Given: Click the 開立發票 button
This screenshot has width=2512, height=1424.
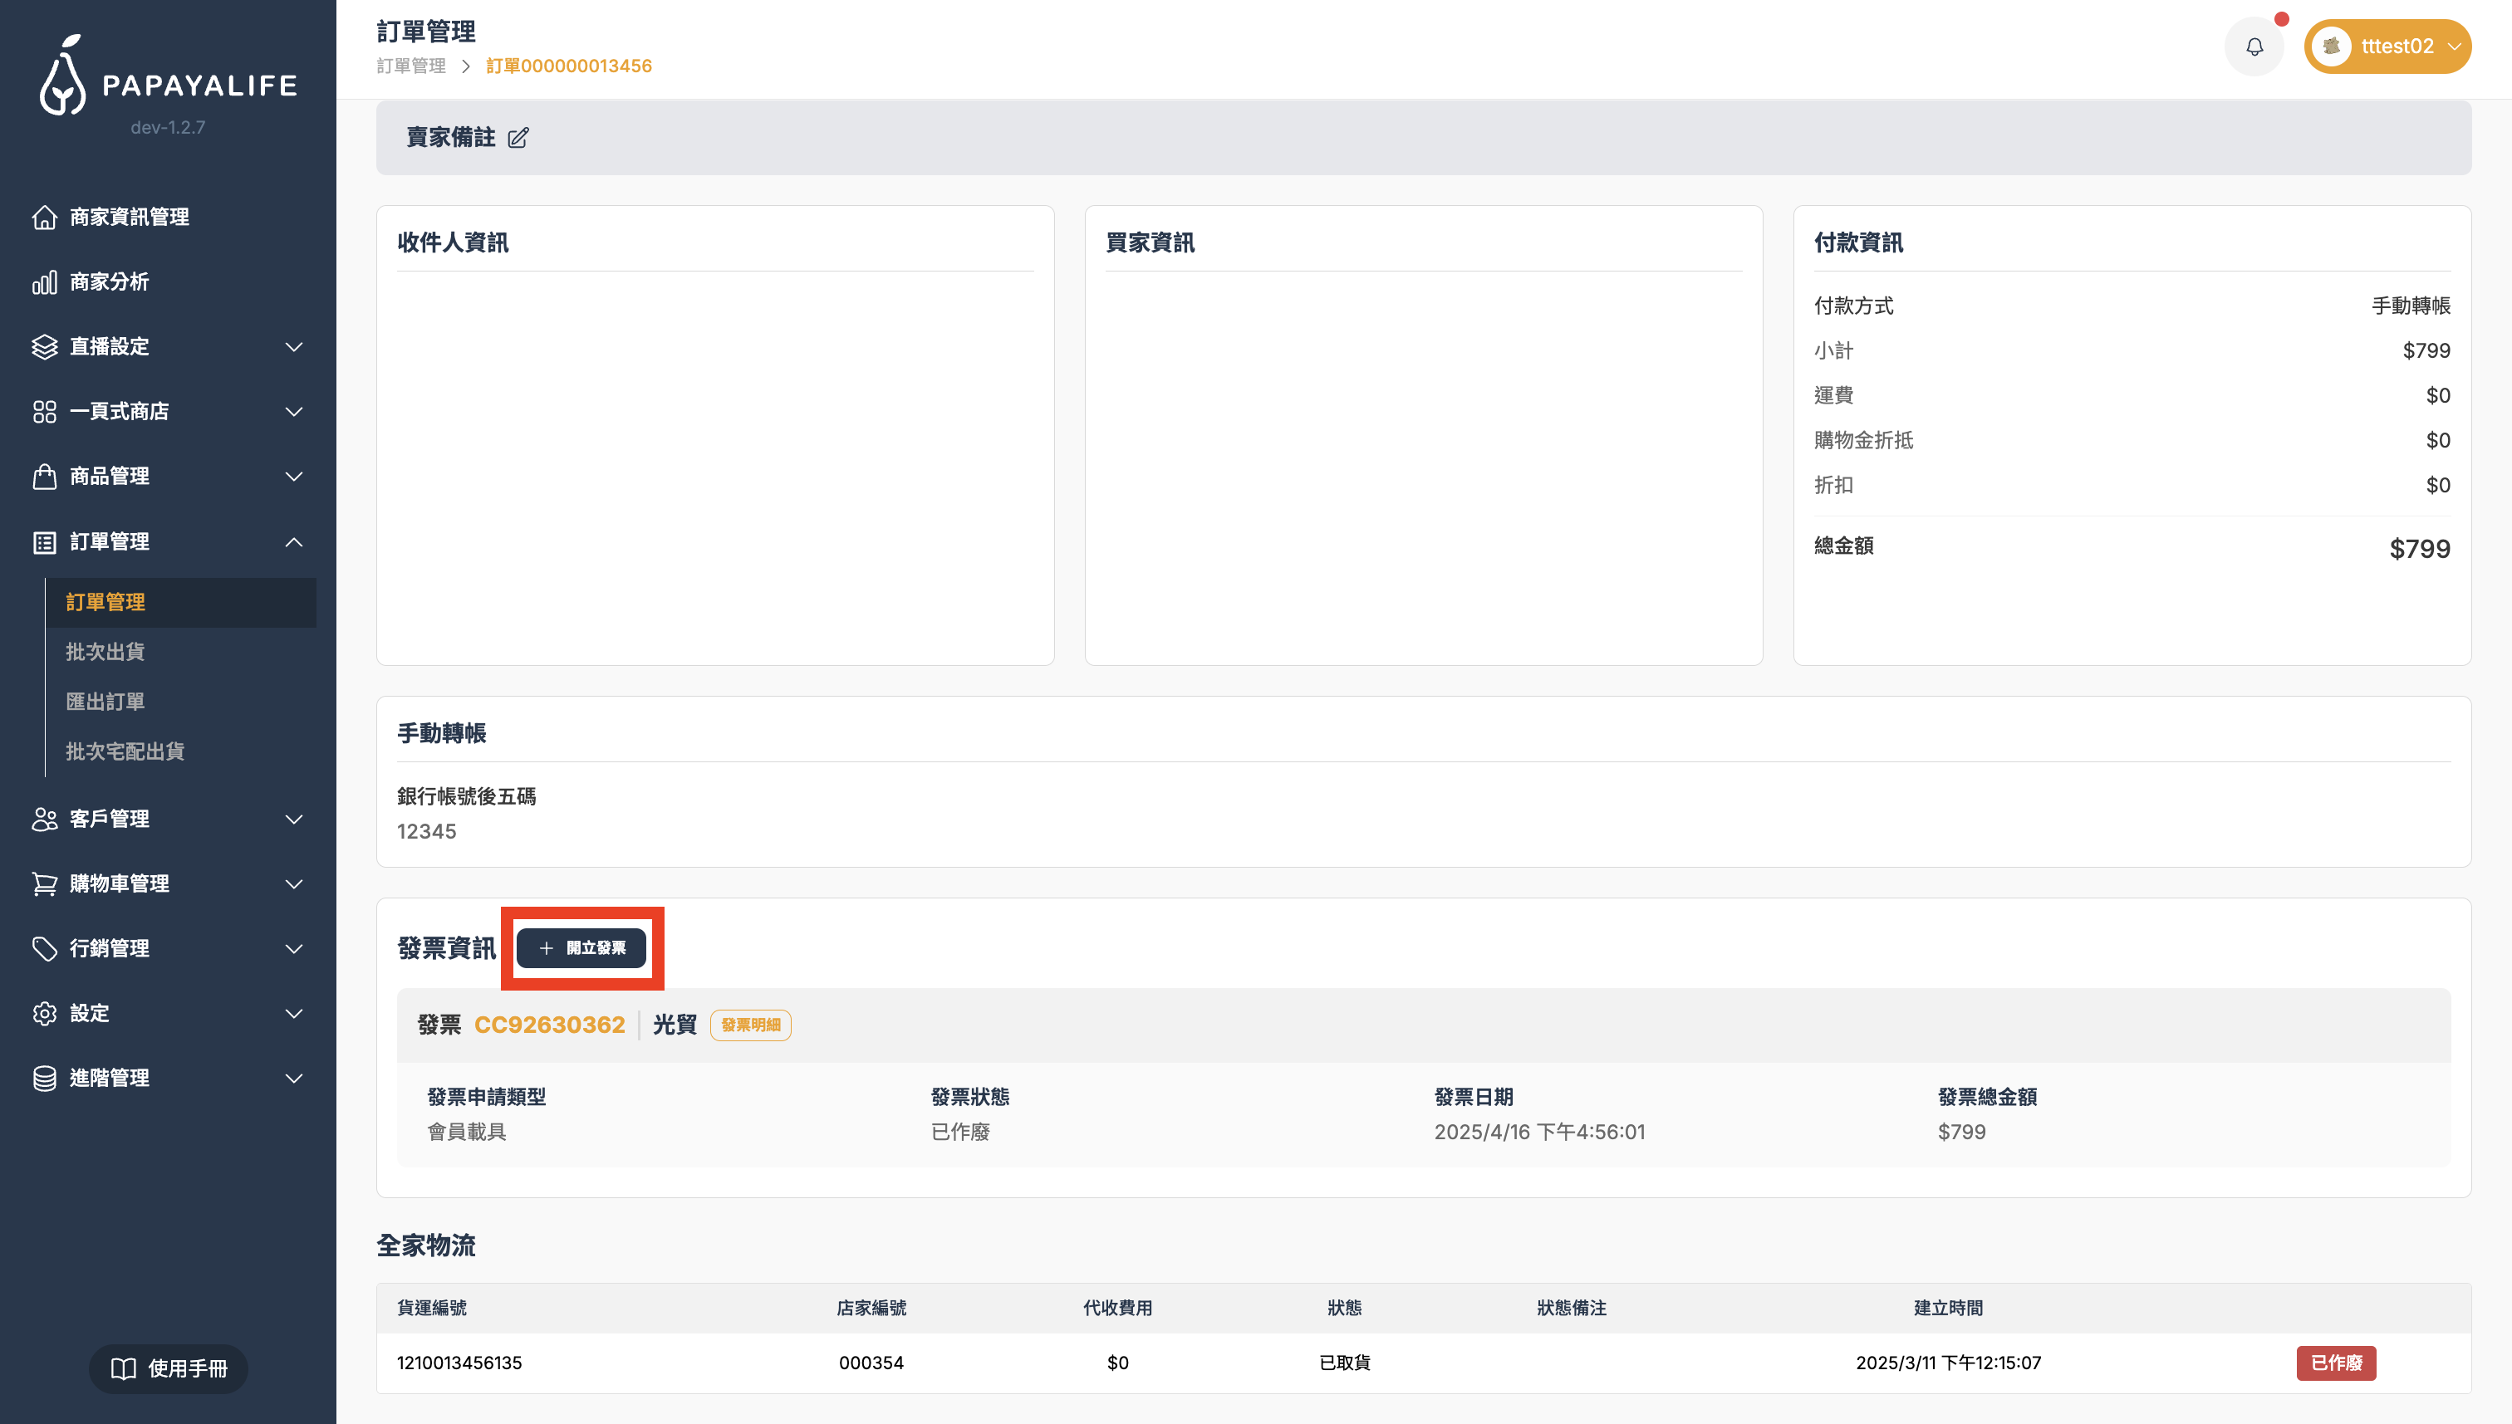Looking at the screenshot, I should click(581, 947).
